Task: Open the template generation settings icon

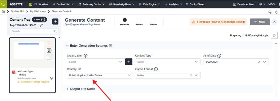Action: (x=49, y=50)
